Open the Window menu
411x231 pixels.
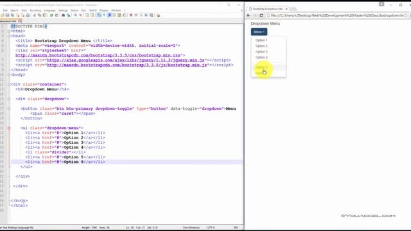[x=116, y=10]
